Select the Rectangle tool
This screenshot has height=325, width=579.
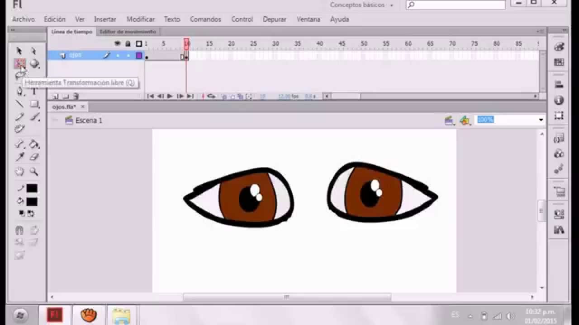click(34, 104)
